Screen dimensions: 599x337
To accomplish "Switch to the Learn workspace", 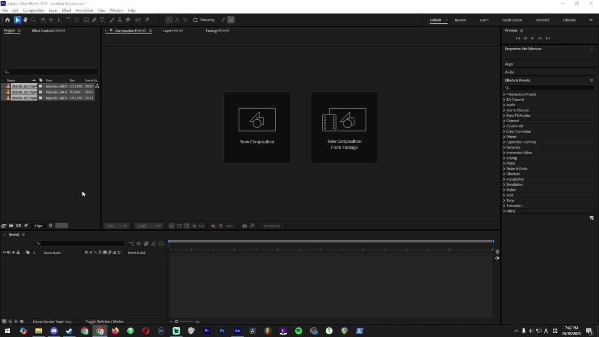I will pyautogui.click(x=484, y=20).
